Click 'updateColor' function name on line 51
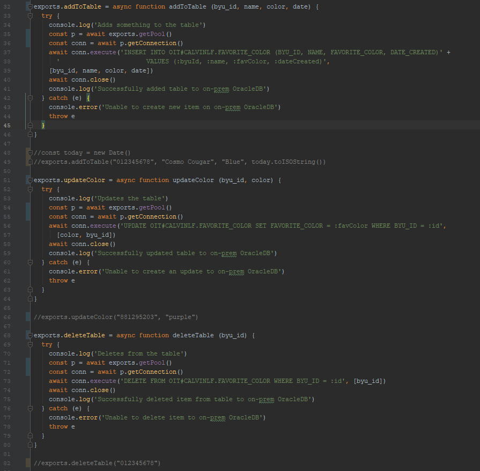Screen dimensions: 480x471 click(193, 180)
